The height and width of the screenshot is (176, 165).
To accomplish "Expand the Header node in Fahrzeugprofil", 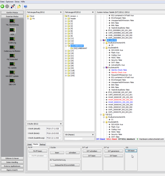I will [66, 19].
